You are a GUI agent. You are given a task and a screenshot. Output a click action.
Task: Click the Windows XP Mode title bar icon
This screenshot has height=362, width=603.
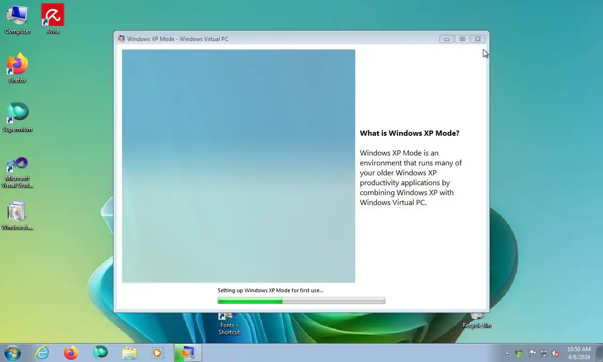122,39
